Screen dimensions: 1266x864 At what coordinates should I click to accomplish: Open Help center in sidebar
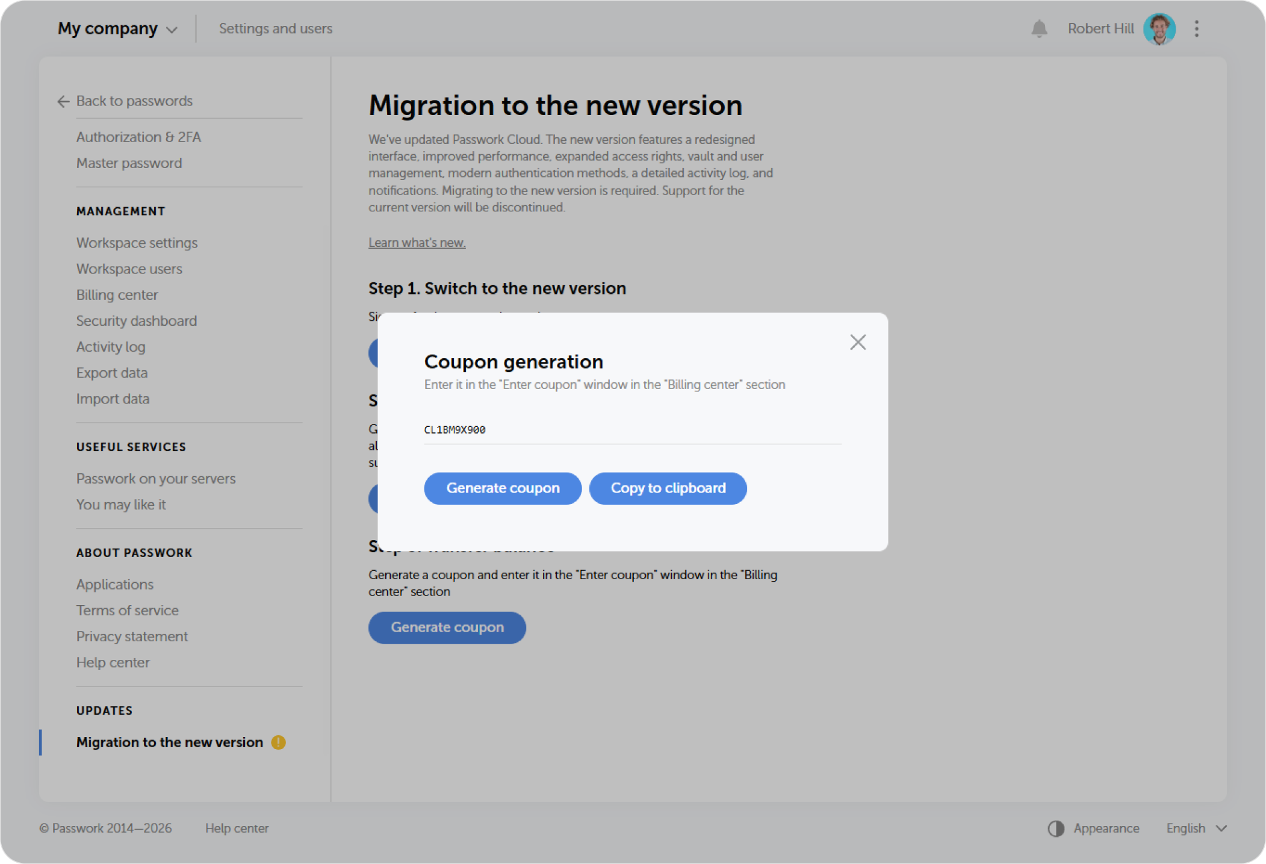pos(113,662)
